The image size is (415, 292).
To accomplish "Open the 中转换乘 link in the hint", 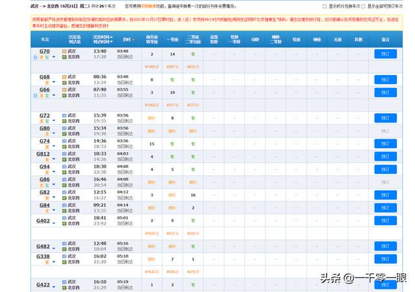I will 148,6.
